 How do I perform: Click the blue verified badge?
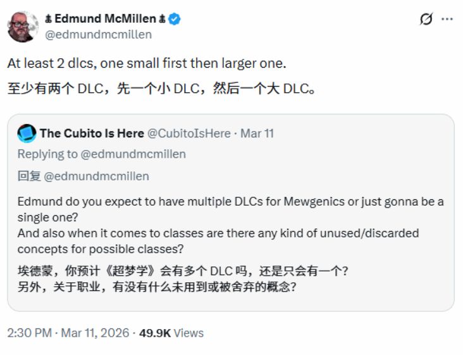175,20
